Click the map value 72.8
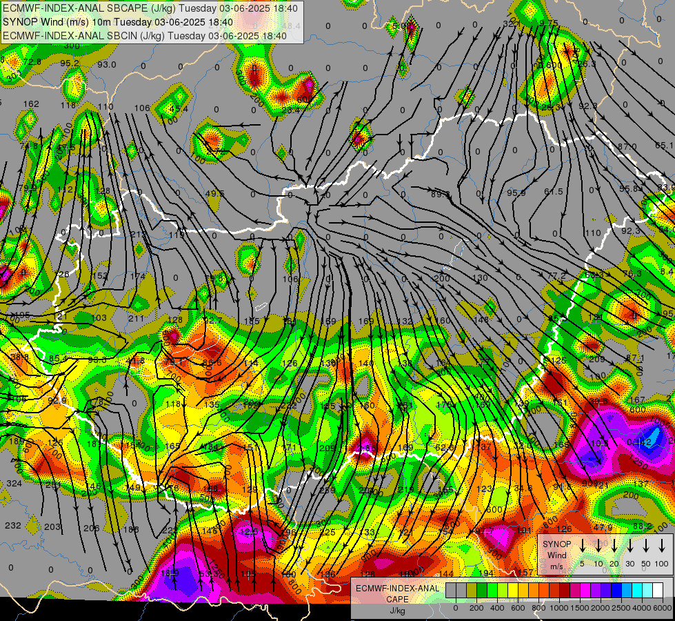Image resolution: width=675 pixels, height=621 pixels. [x=32, y=62]
